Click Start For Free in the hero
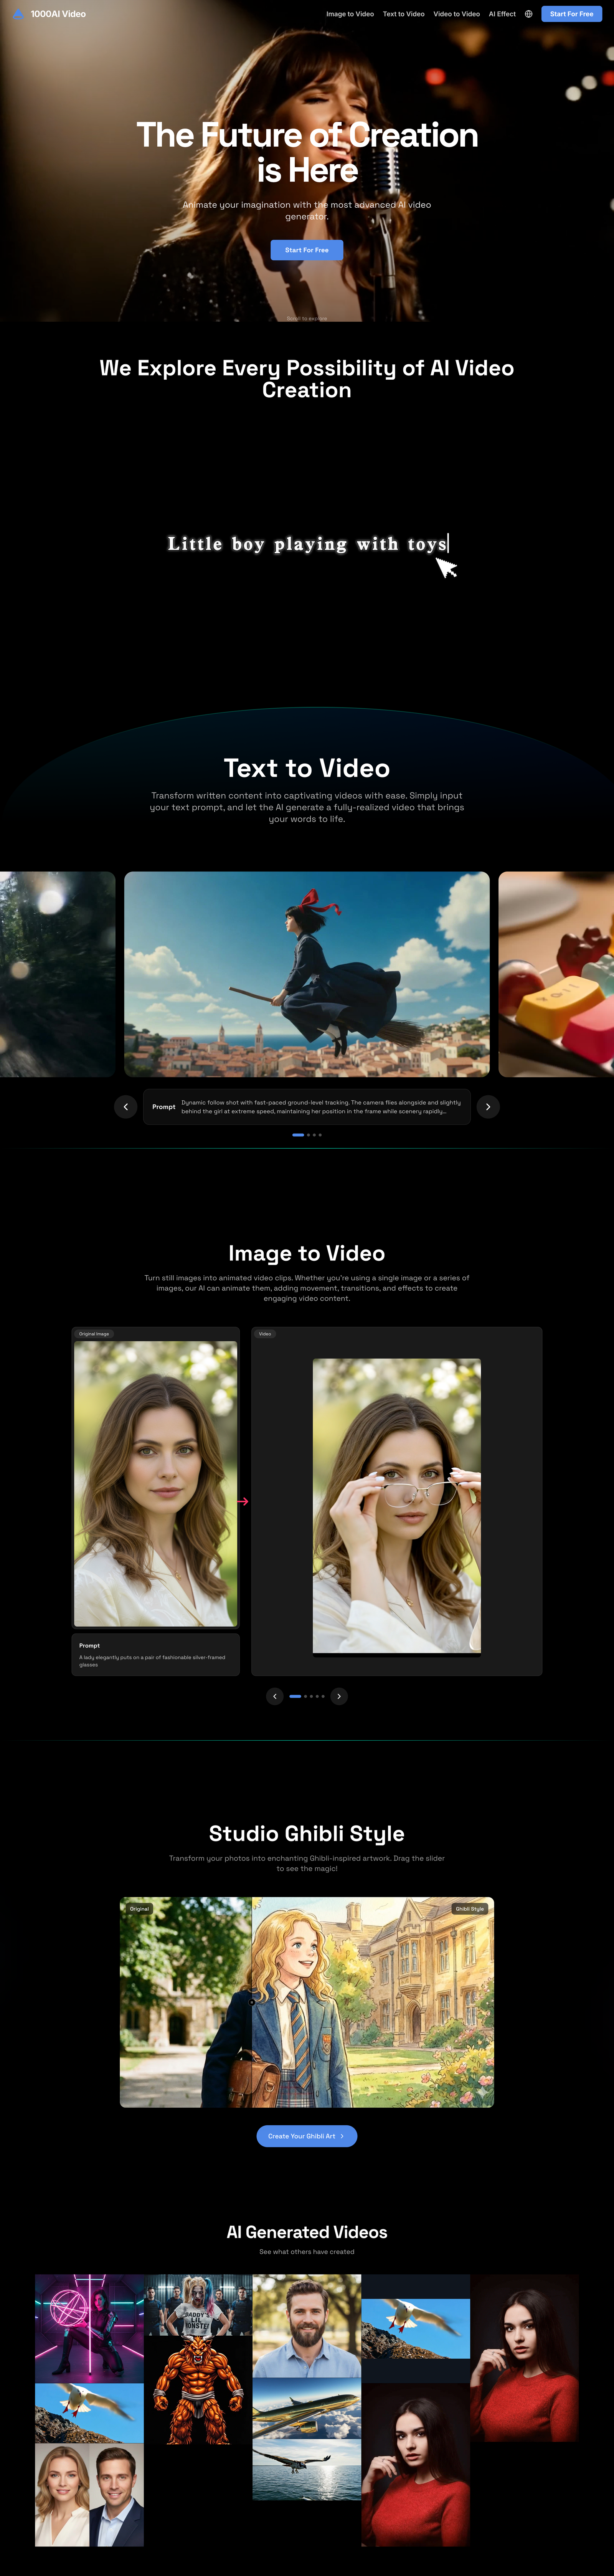 click(x=307, y=250)
